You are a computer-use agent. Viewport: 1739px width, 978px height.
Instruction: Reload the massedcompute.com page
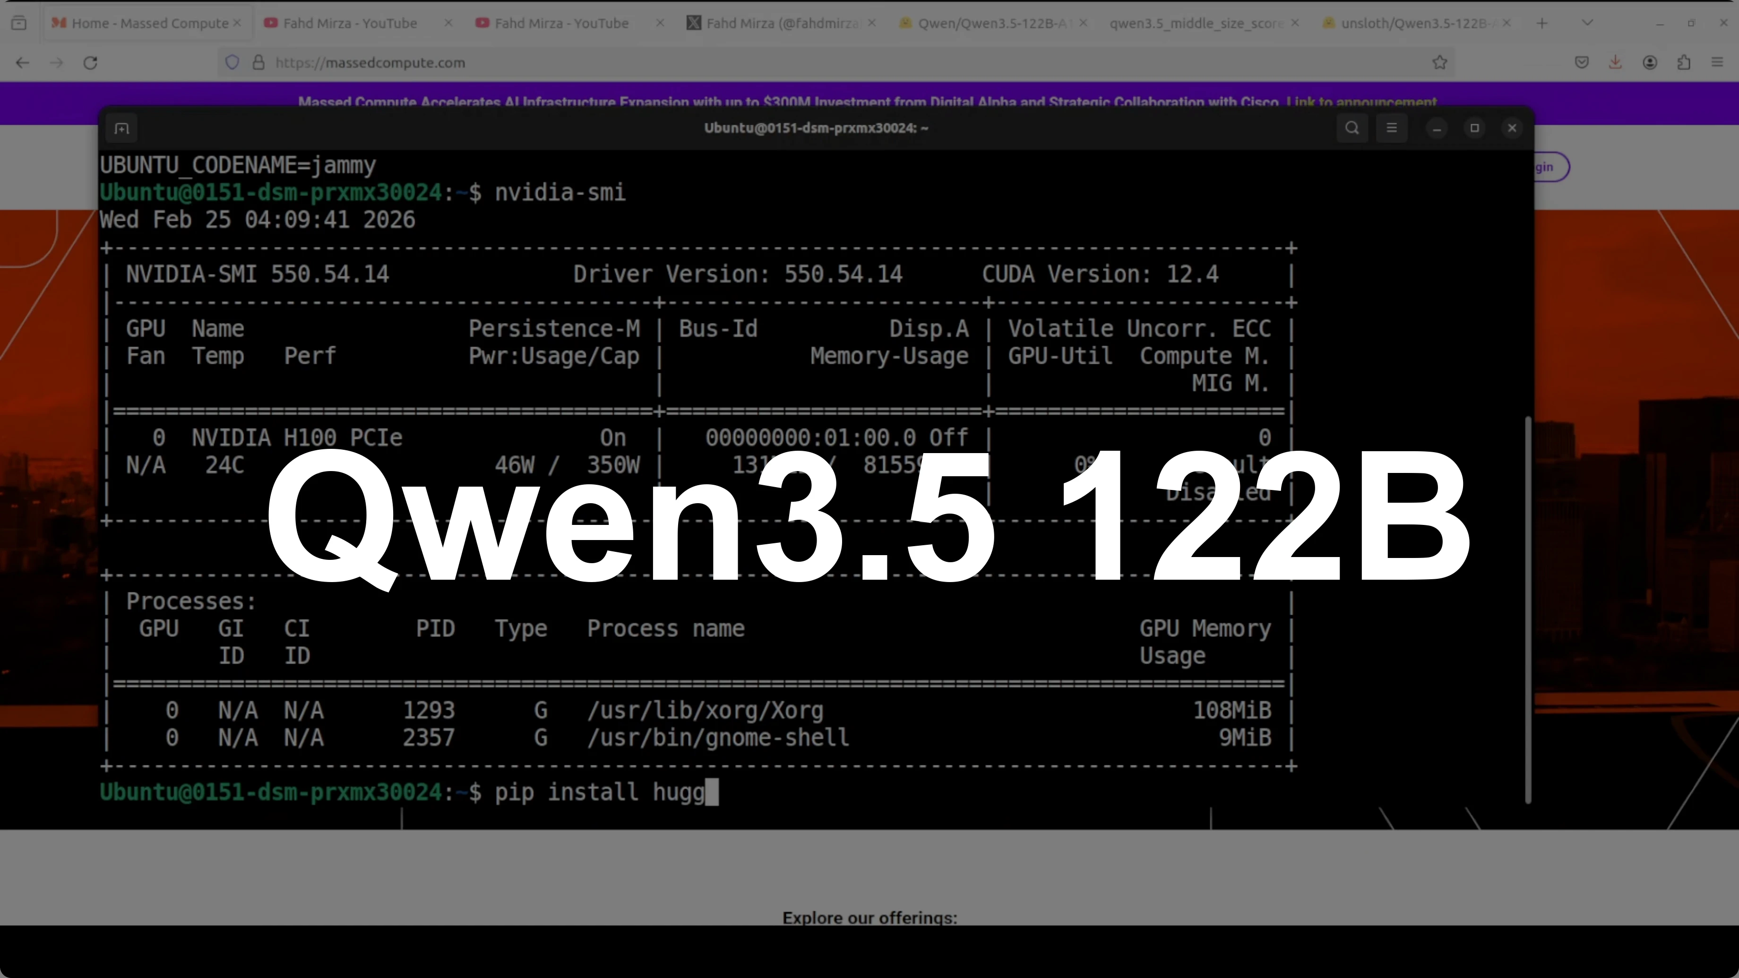[90, 62]
